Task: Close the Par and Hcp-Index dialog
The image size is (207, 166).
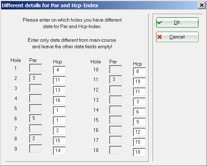Action: coord(202,5)
